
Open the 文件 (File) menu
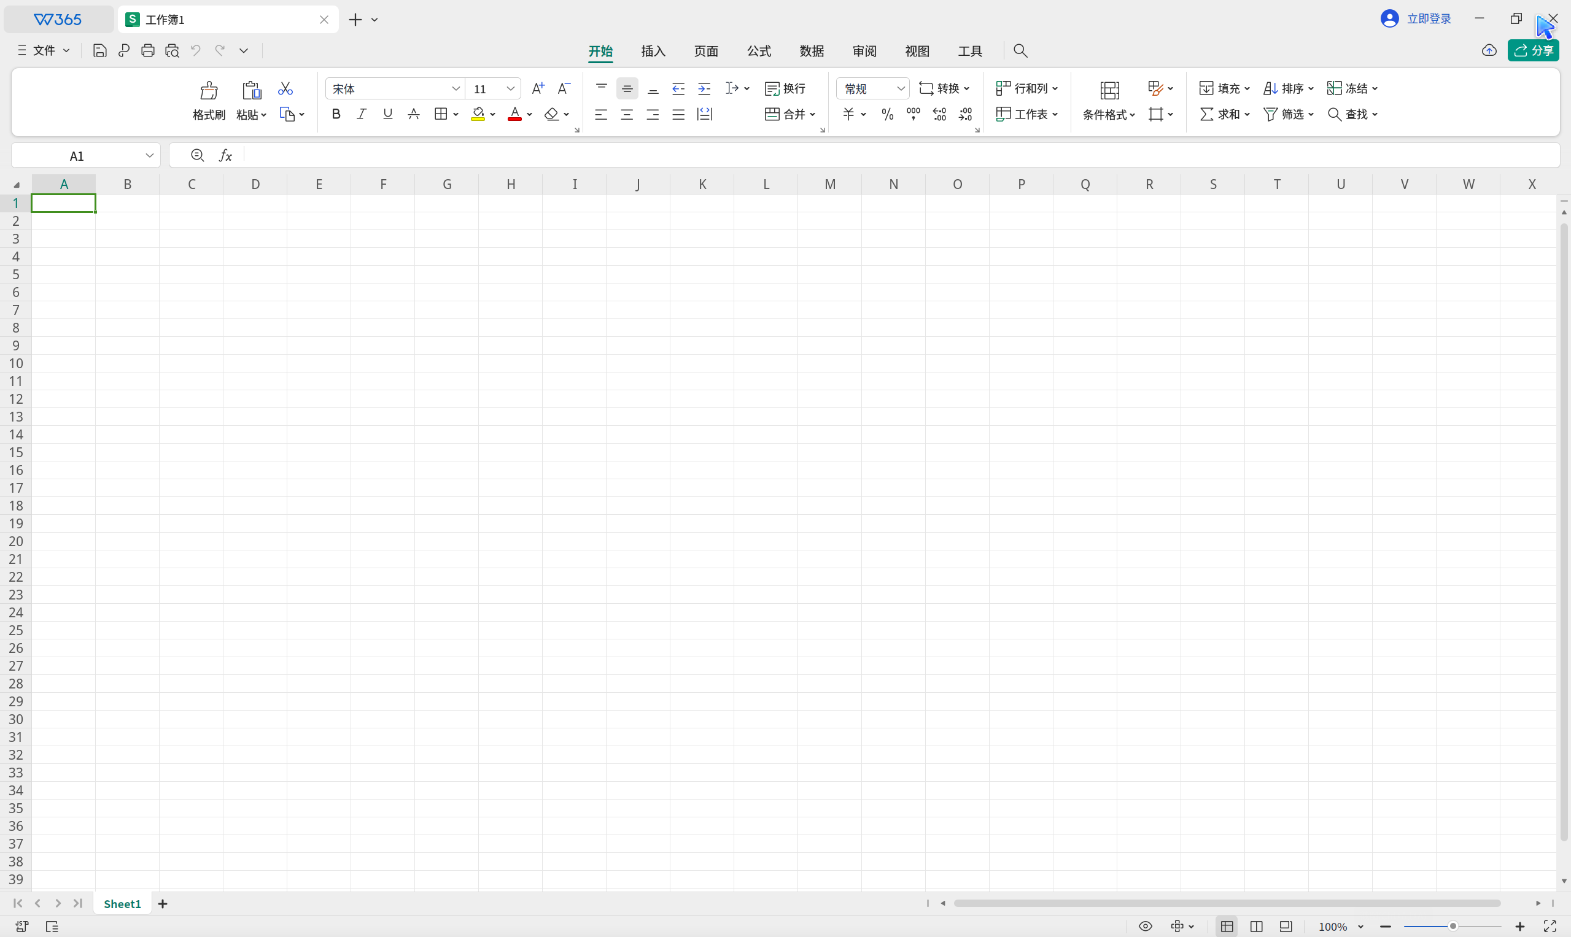coord(43,50)
